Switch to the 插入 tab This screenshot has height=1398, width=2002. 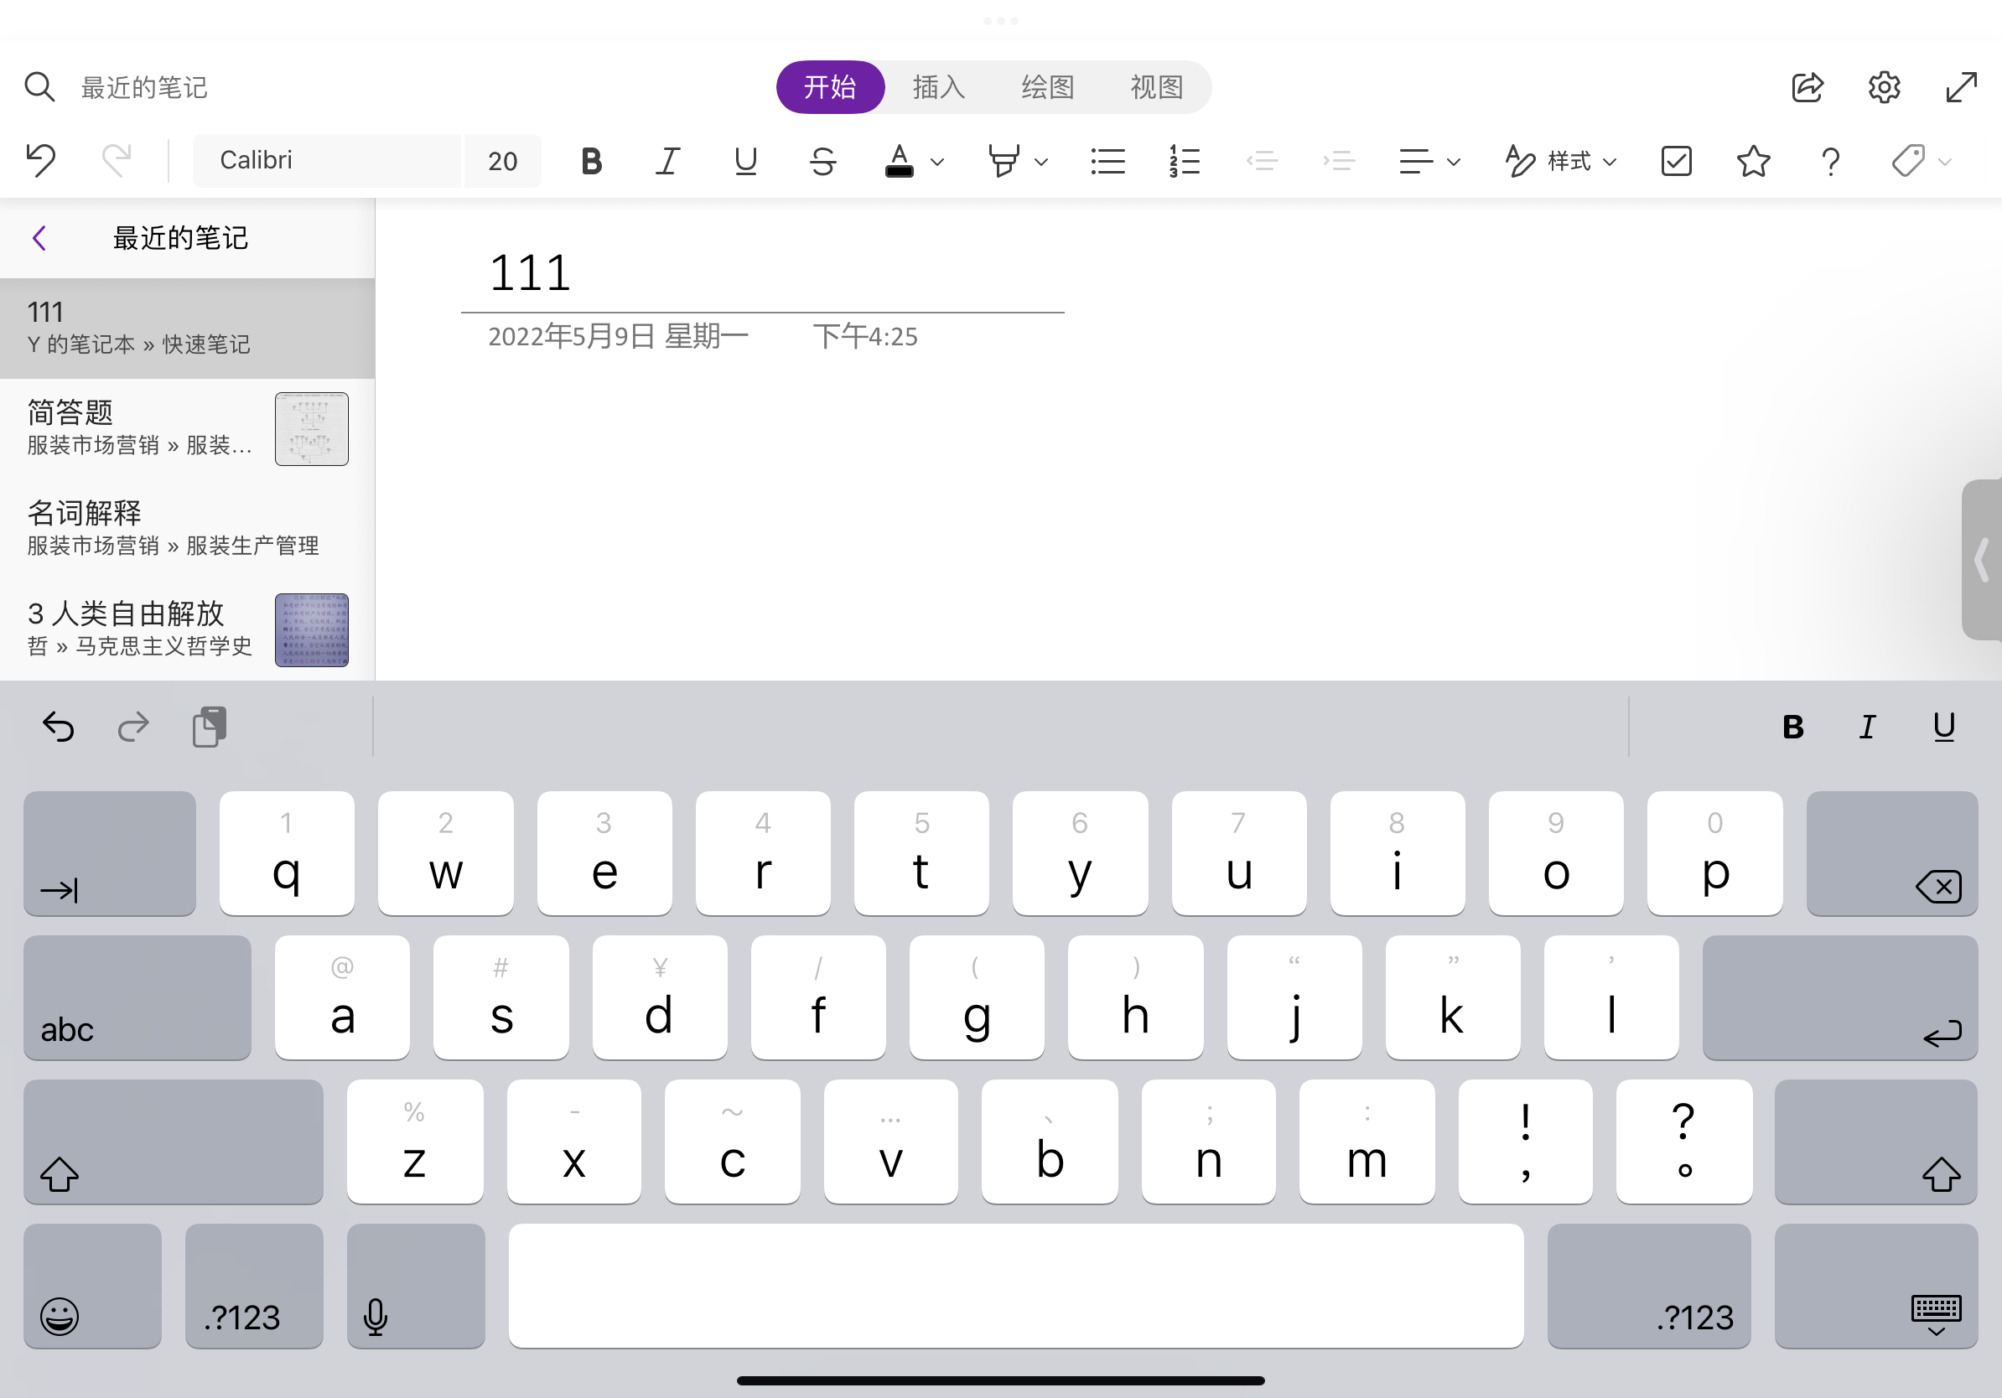(938, 87)
